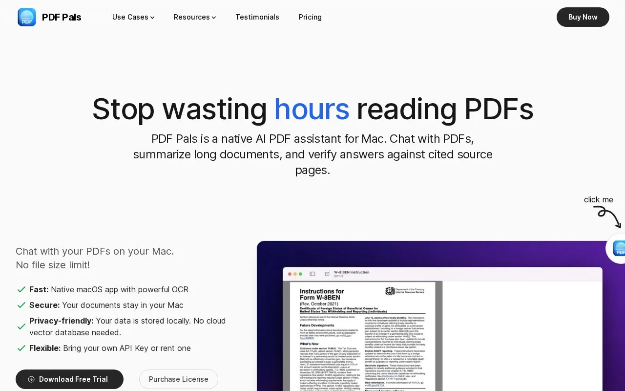This screenshot has width=625, height=391.
Task: Click the 'Privacy-friendly:' feature text
Action: [x=127, y=326]
